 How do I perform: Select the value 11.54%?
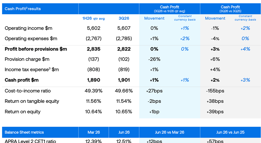[x=124, y=101]
